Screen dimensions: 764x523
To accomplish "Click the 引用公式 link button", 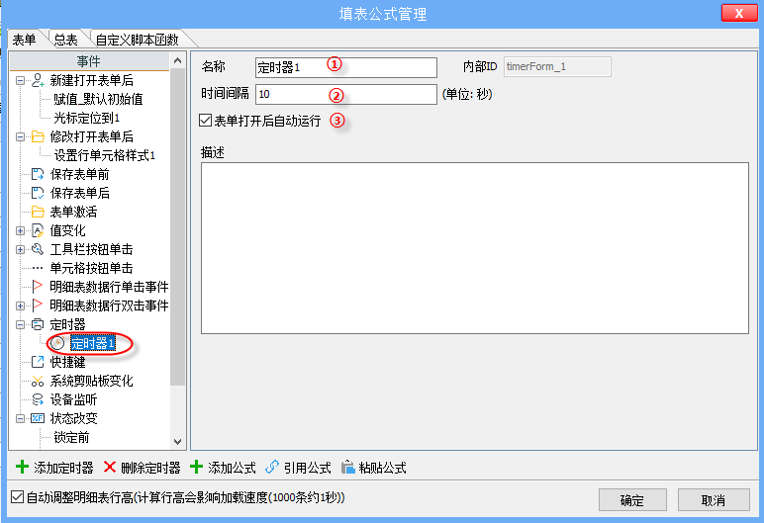I will click(x=298, y=468).
